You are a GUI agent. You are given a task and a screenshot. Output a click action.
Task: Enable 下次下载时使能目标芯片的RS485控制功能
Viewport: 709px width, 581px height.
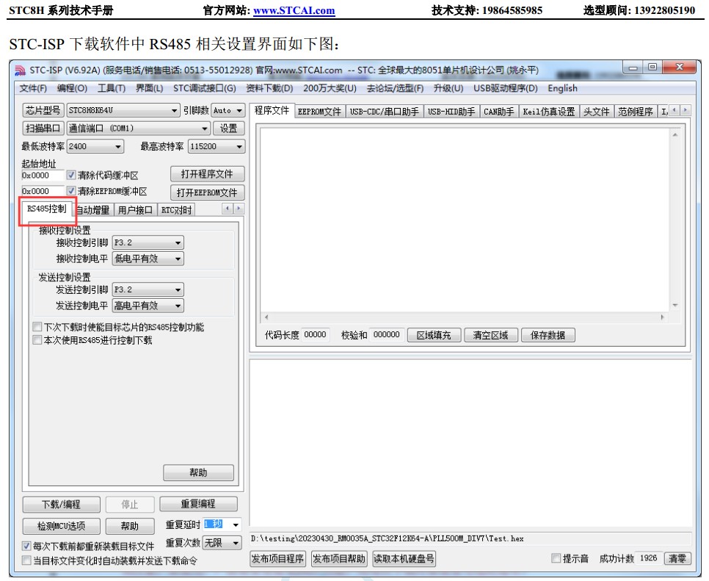(x=37, y=327)
